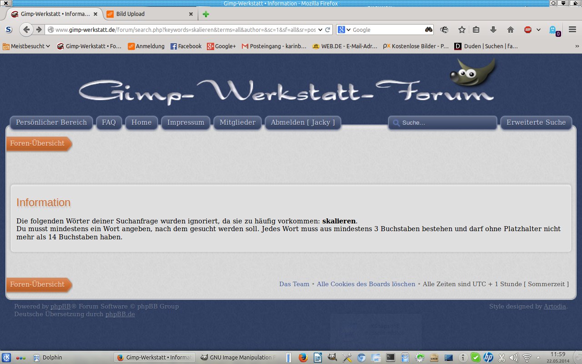The image size is (582, 364).
Task: Open the phpBB.de translation link
Action: pyautogui.click(x=120, y=314)
